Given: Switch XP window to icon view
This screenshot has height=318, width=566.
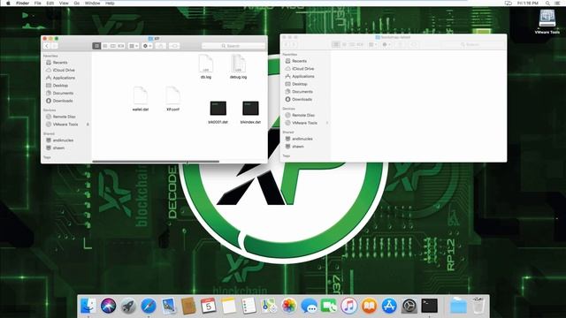Looking at the screenshot, I should (96, 46).
